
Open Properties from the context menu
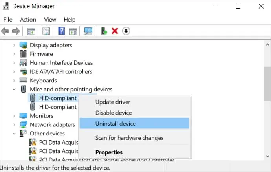tap(134, 152)
